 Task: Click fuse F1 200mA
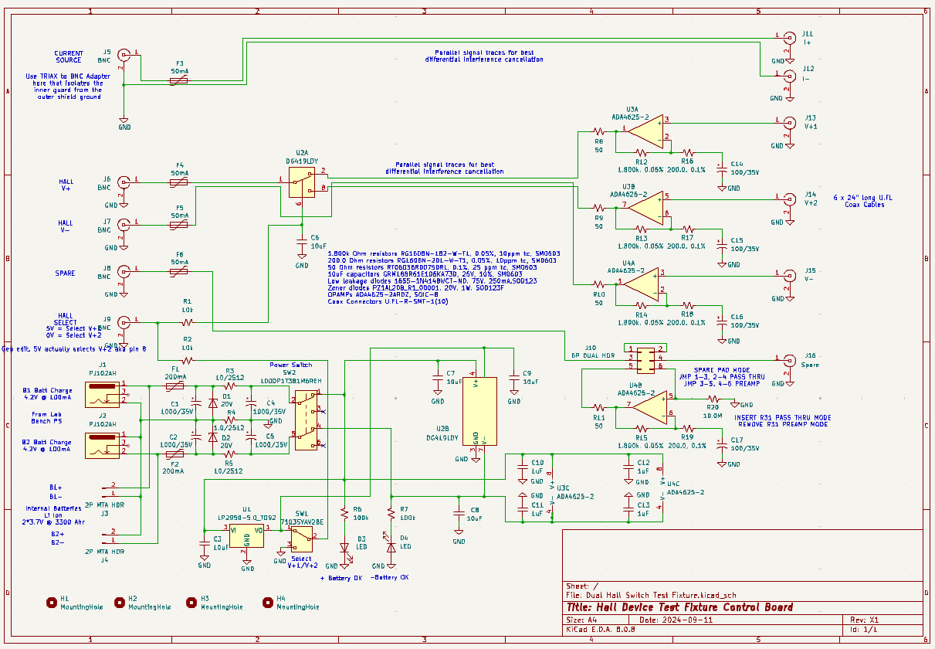pos(175,385)
